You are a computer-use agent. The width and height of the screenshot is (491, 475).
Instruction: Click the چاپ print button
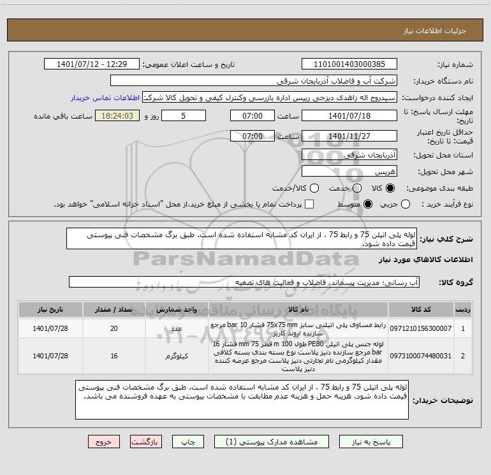click(x=188, y=442)
